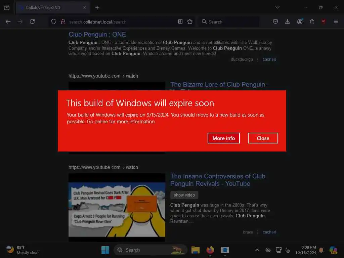
Task: Open weather widget showing 89°F
Action: tap(23, 250)
